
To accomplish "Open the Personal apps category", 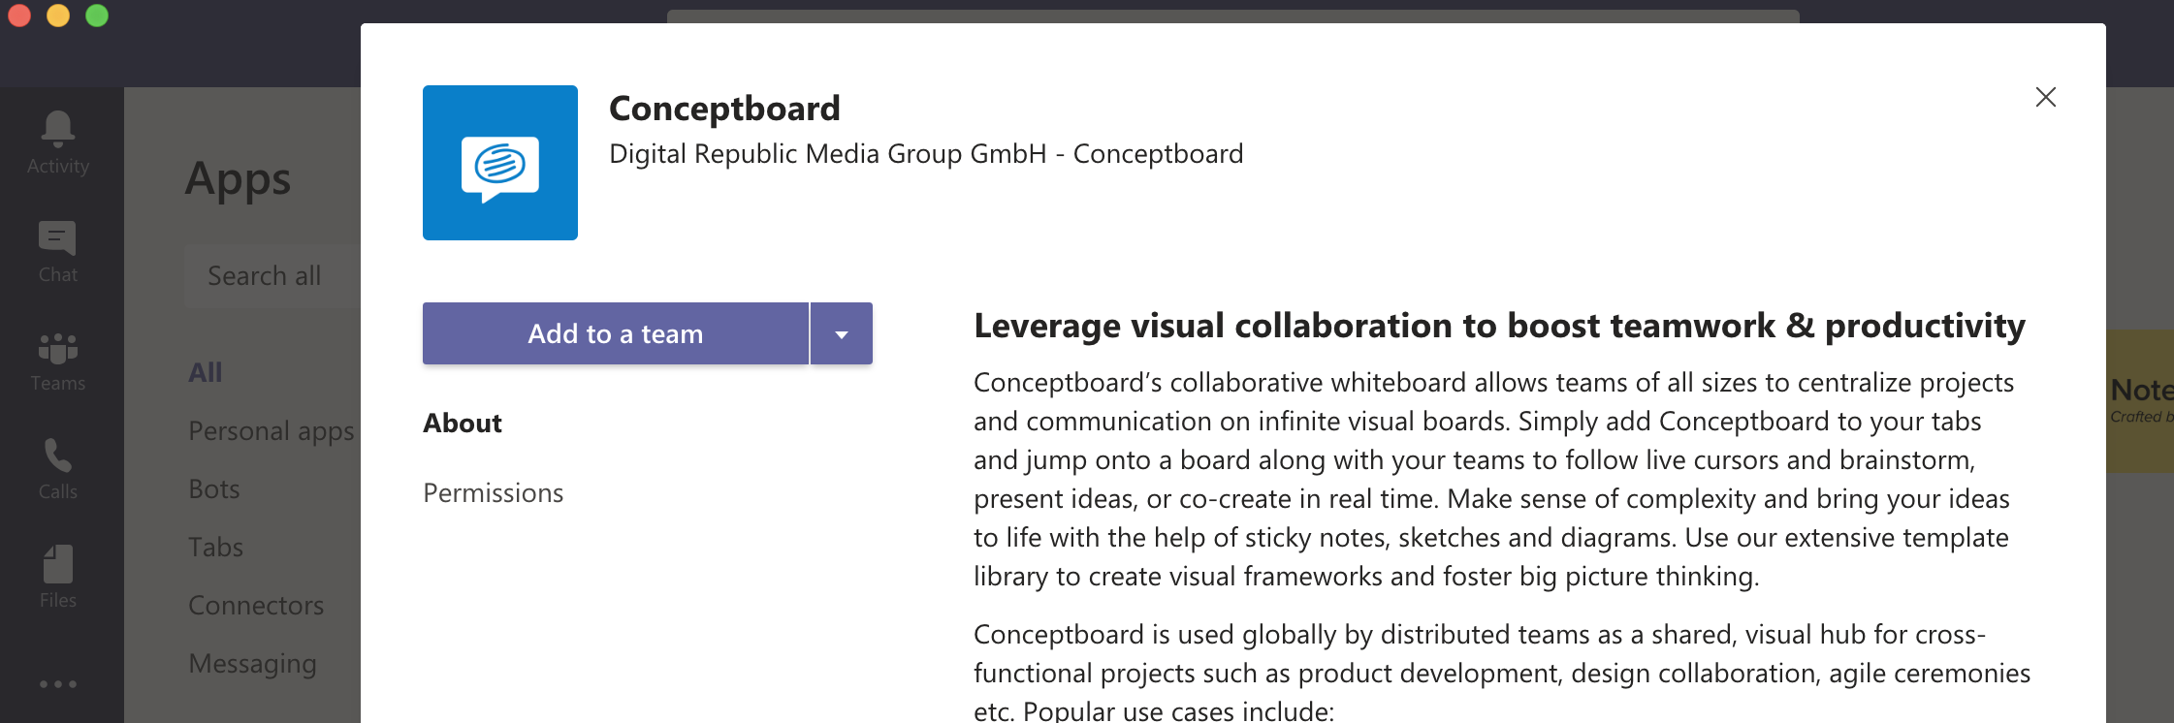I will point(272,431).
